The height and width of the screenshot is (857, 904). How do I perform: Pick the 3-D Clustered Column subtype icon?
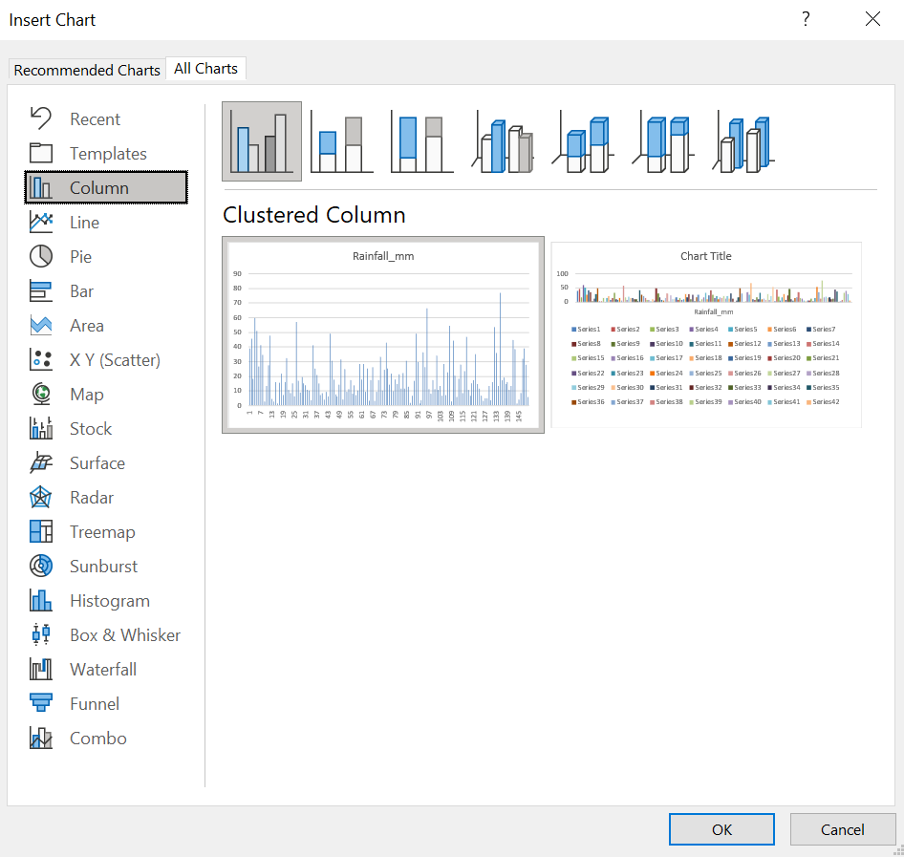(x=503, y=142)
